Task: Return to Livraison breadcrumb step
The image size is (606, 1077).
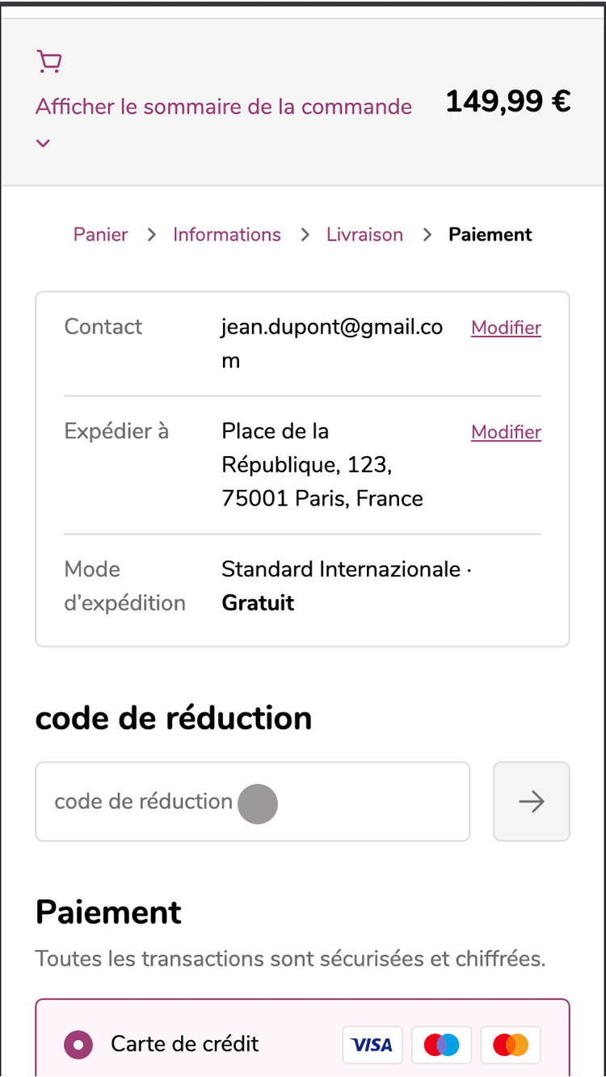Action: click(x=364, y=235)
